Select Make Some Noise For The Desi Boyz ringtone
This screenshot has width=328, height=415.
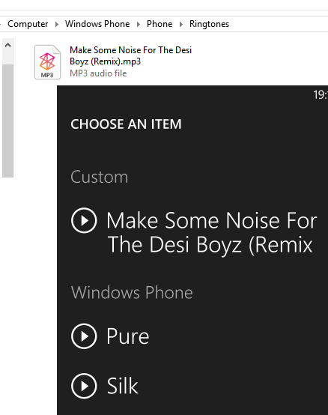pos(212,232)
